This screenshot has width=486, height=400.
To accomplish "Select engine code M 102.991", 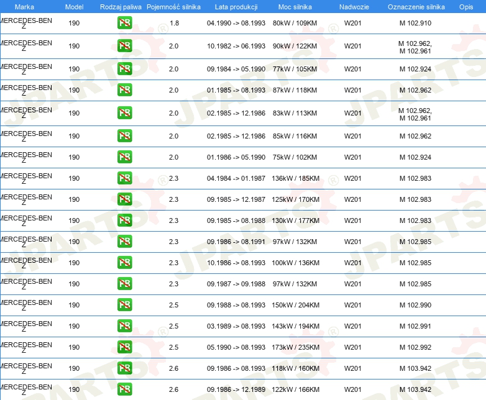I will [415, 326].
